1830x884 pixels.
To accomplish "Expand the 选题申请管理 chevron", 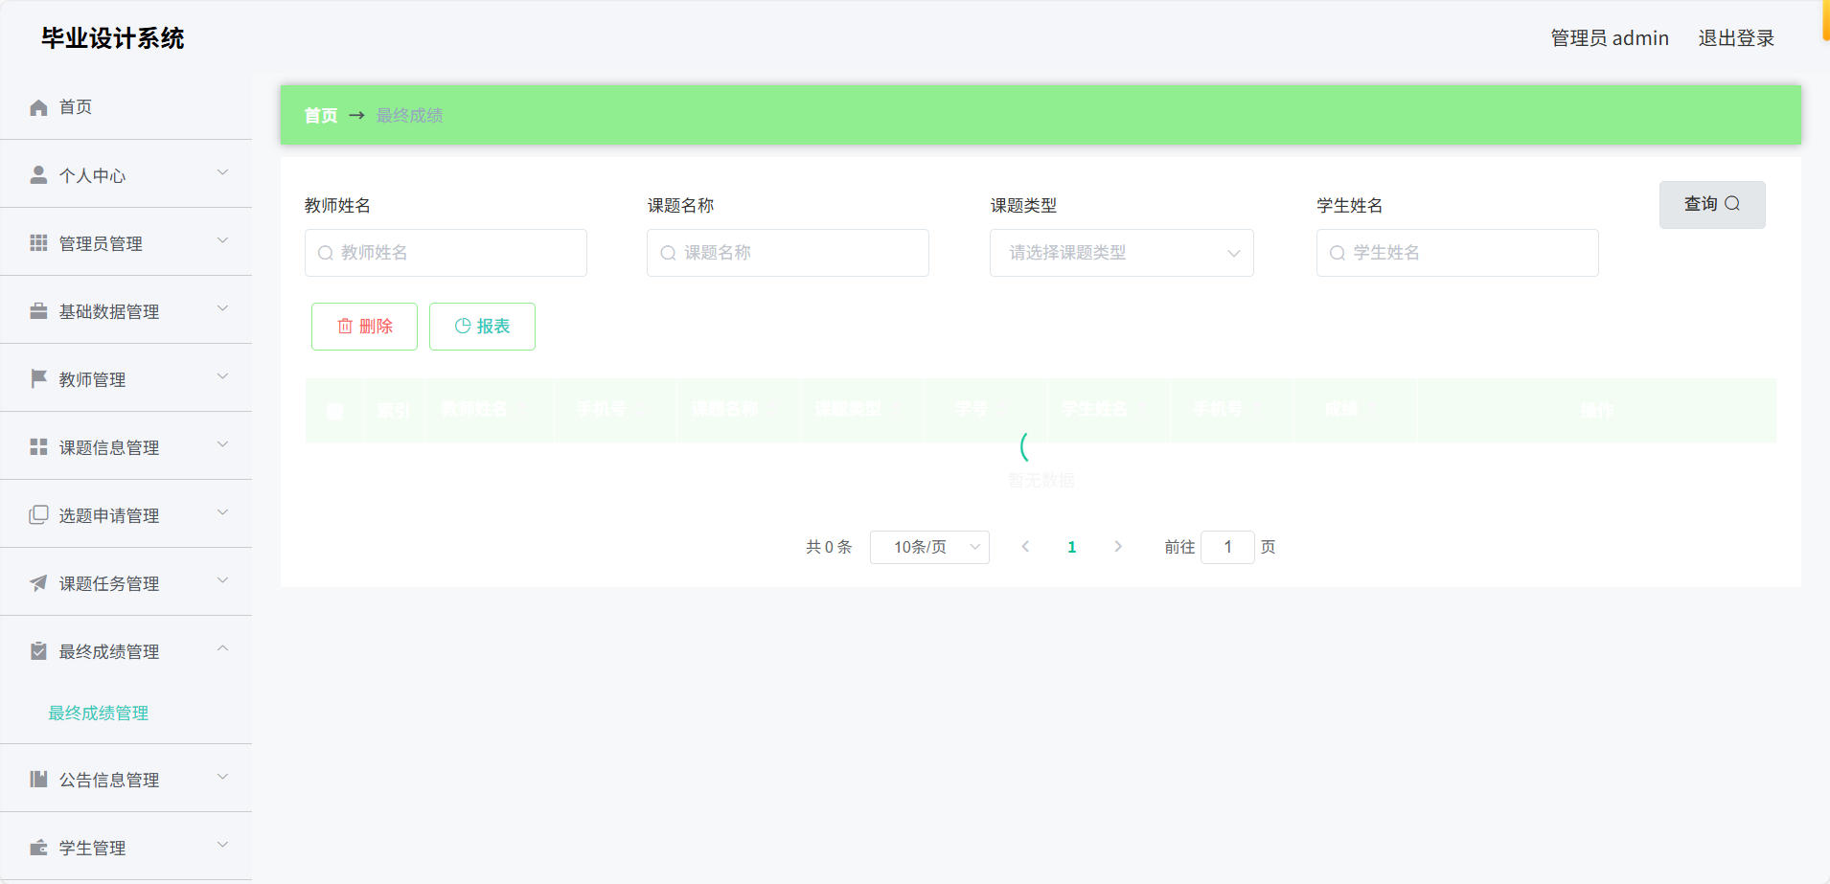I will [222, 513].
